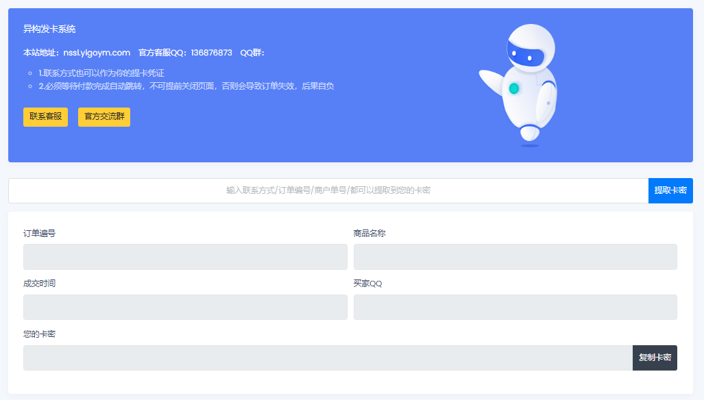Select the 买家QQ buyer QQ field
This screenshot has width=704, height=400.
click(514, 307)
